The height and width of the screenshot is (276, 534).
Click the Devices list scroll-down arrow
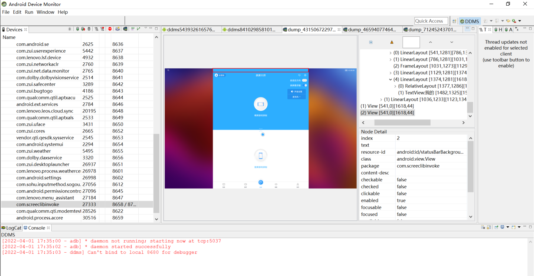156,219
